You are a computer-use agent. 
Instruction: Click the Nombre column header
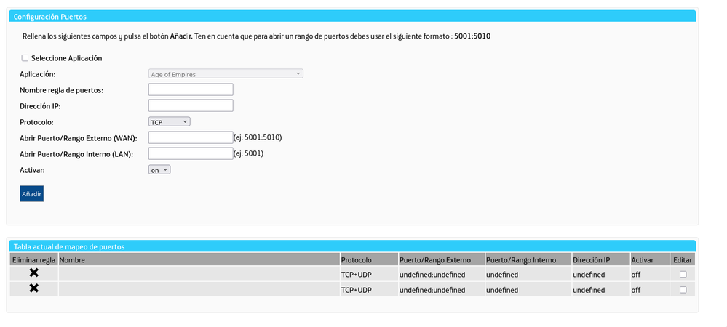72,259
